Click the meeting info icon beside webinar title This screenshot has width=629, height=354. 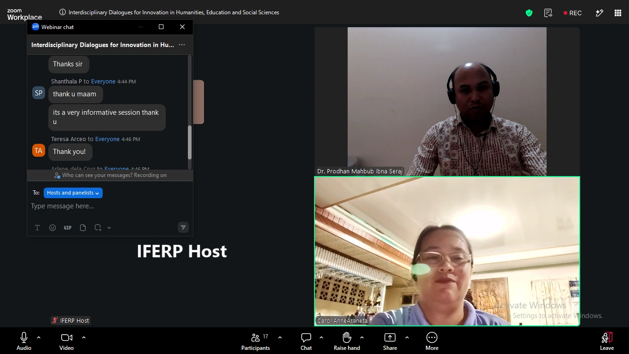[x=63, y=12]
